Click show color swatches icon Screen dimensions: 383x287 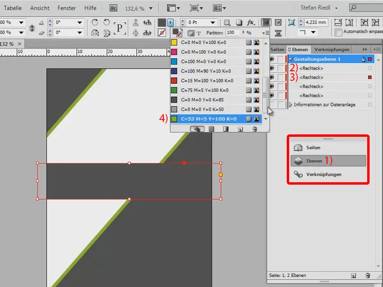coord(211,129)
